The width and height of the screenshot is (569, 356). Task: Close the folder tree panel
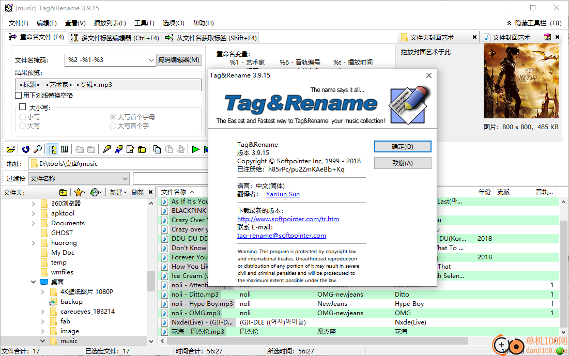[x=151, y=192]
